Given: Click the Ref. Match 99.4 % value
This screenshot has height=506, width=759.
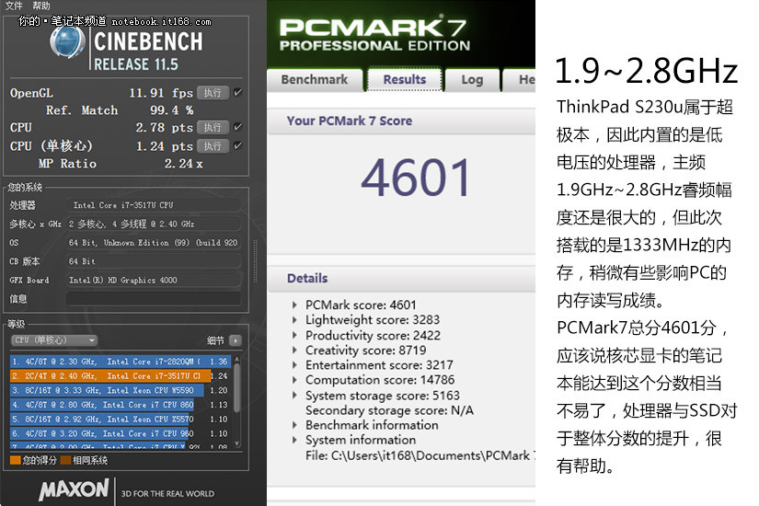Looking at the screenshot, I should (x=171, y=110).
